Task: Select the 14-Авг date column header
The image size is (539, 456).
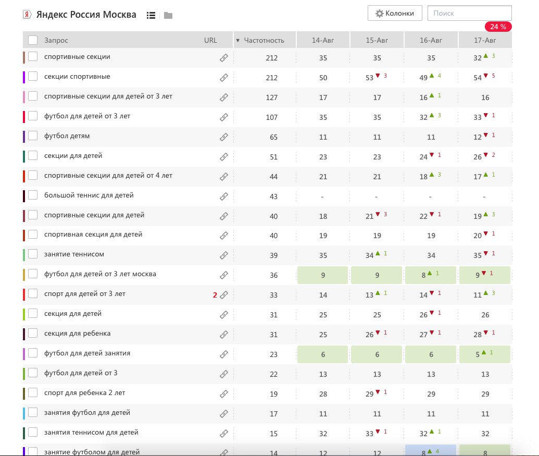Action: [x=323, y=40]
